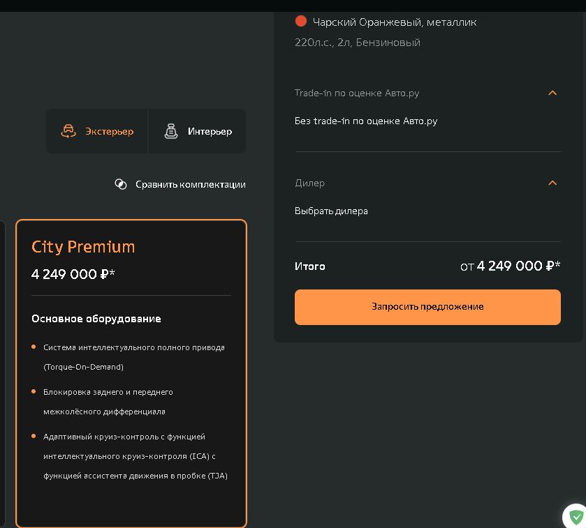The image size is (586, 528).
Task: Select the Чарский Оранжевый color swatch
Action: [301, 21]
